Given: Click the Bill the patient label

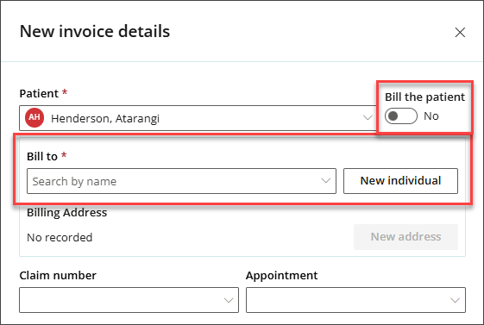Looking at the screenshot, I should point(424,97).
